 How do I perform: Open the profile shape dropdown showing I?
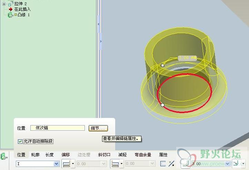[56, 164]
